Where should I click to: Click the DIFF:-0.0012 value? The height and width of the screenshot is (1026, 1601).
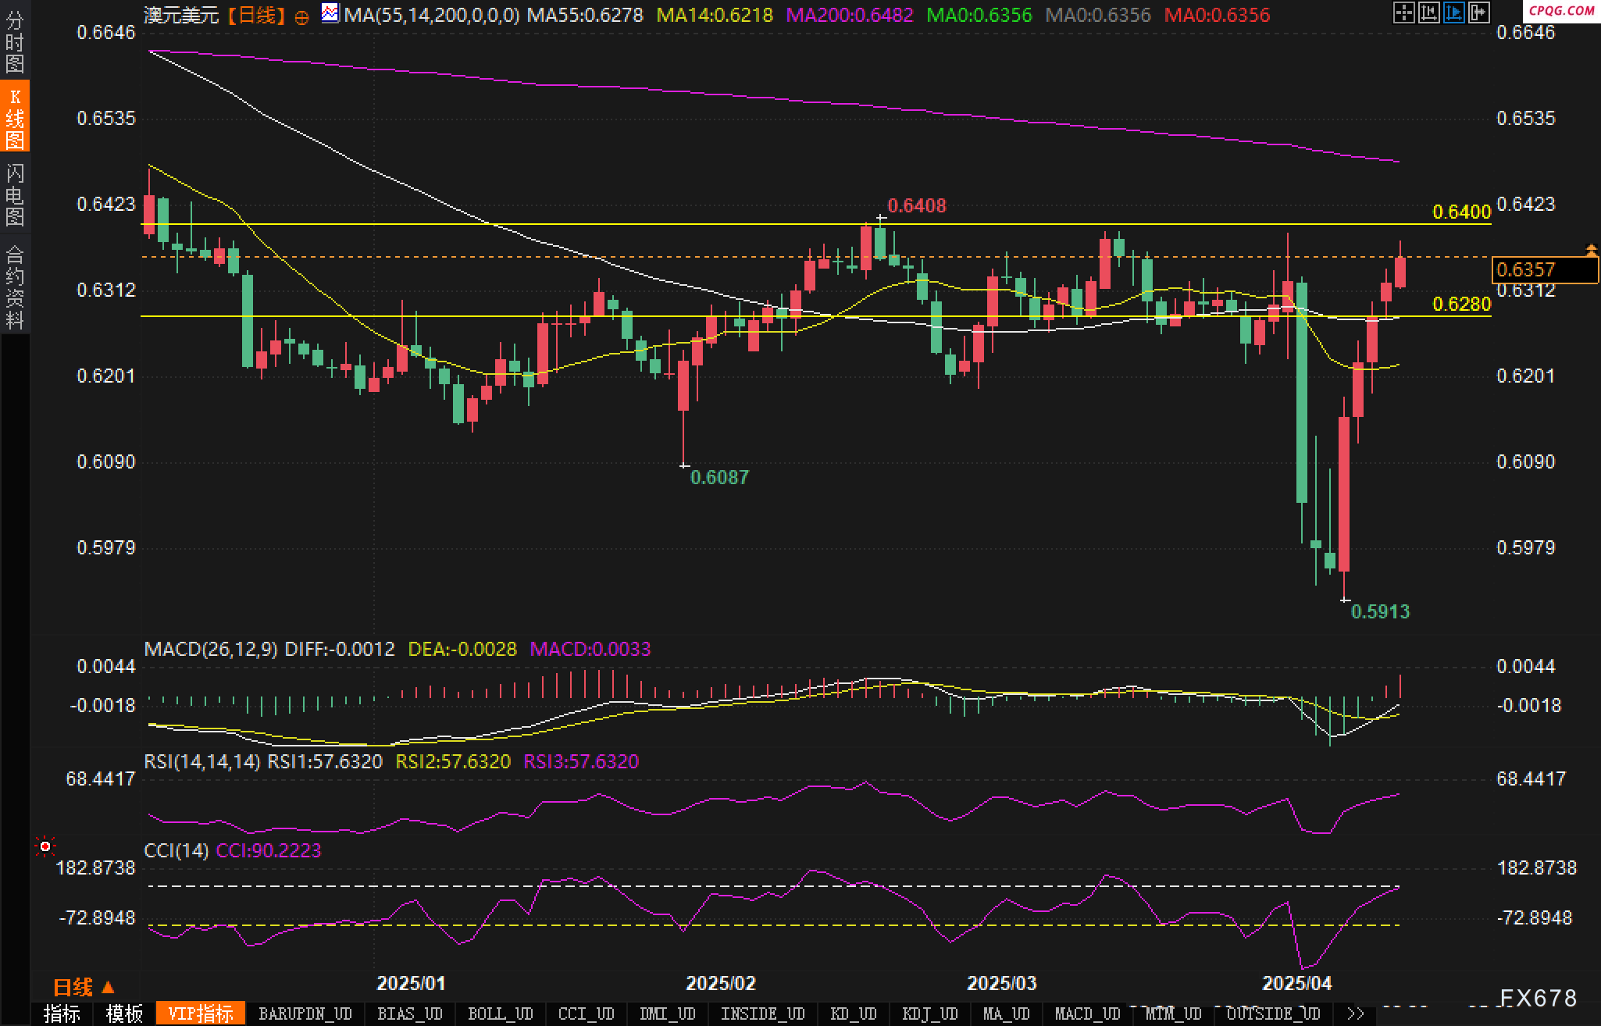pos(340,649)
